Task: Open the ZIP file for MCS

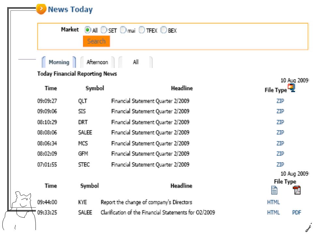Action: click(x=280, y=143)
